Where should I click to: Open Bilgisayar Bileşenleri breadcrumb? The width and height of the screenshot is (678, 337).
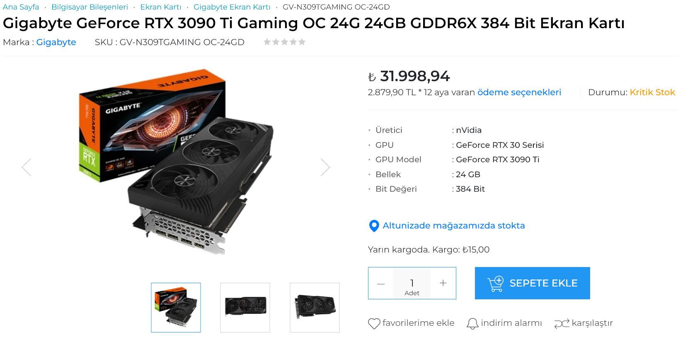pyautogui.click(x=90, y=7)
